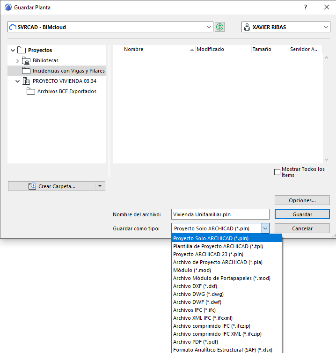336x353 pixels.
Task: Choose Archivo comprimido IFC (*.ifczip)
Action: pos(226,326)
